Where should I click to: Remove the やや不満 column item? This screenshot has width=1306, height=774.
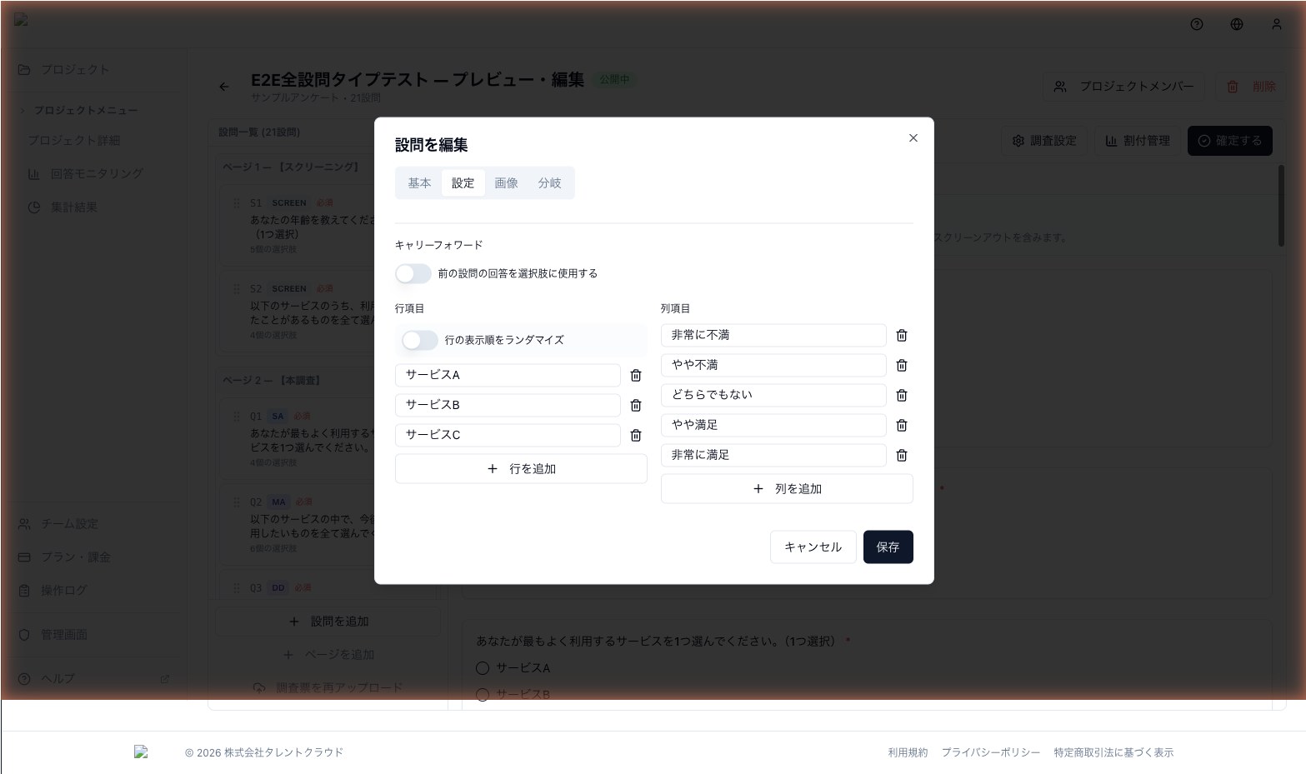(x=901, y=366)
